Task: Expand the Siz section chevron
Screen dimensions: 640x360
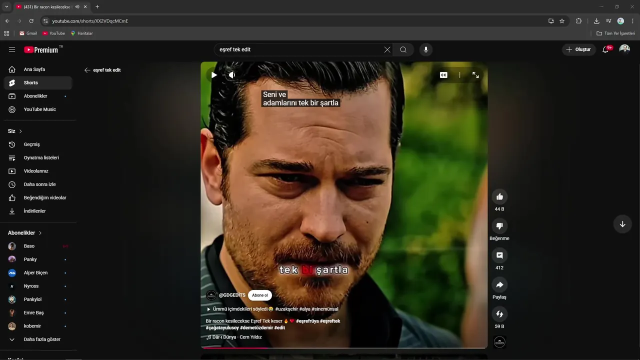Action: tap(20, 131)
